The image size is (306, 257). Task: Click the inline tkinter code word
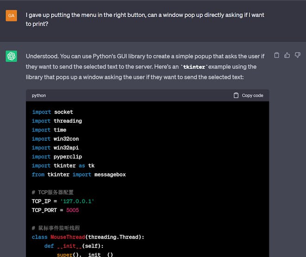point(194,67)
